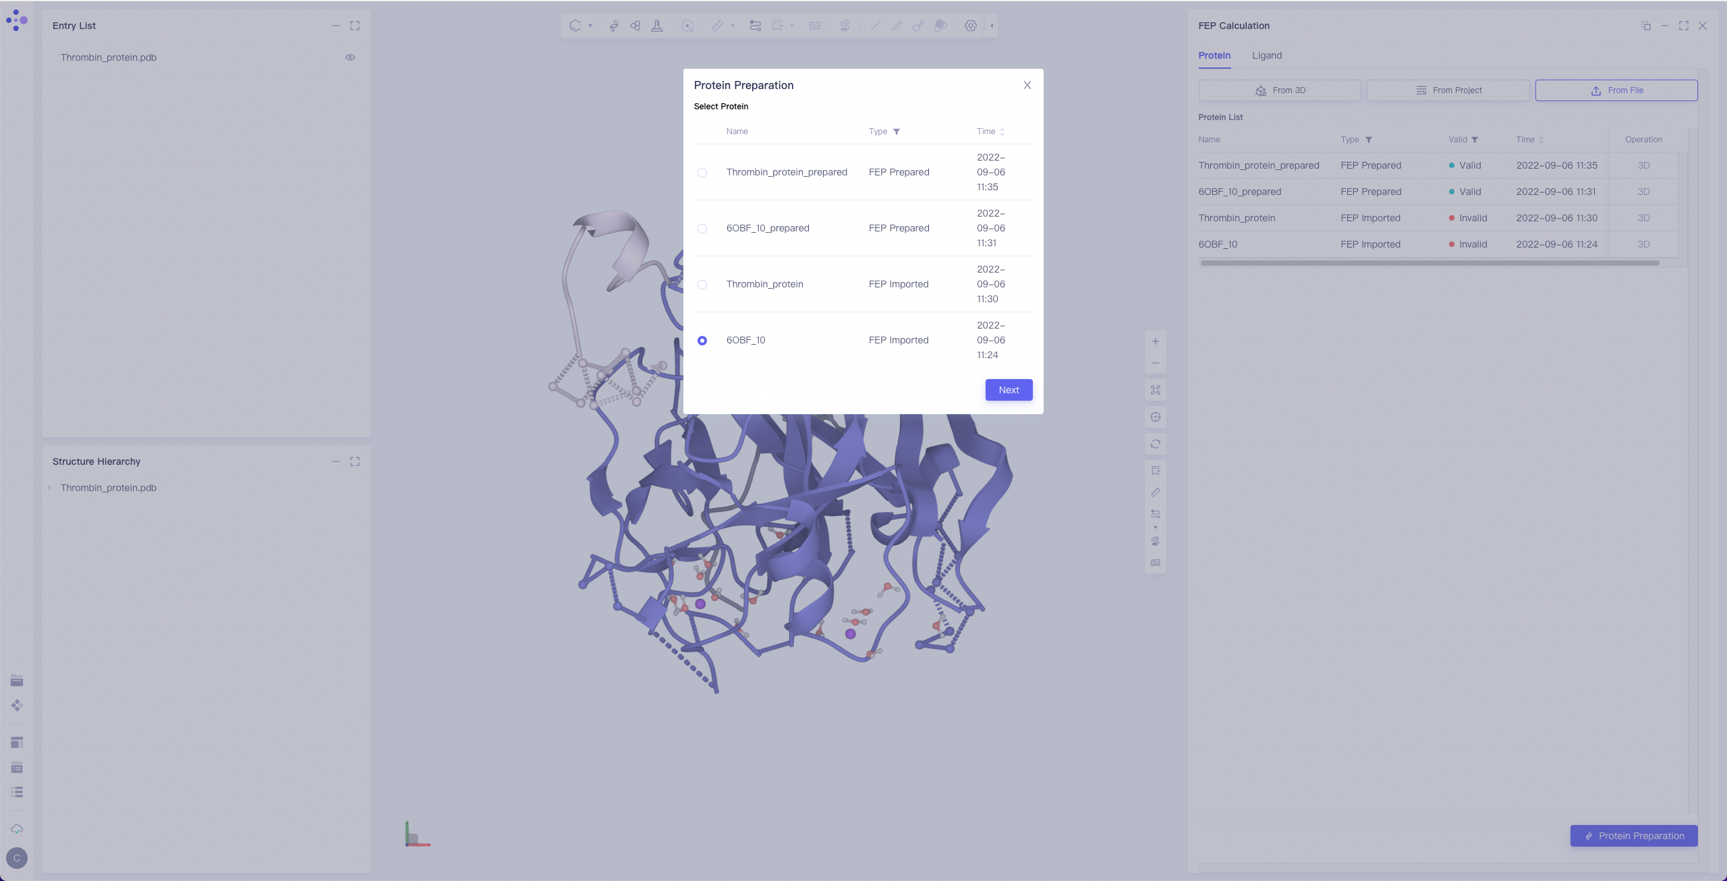Select the Thrombin_protein radio button in dialog
Screen dimensions: 1727x881
702,285
